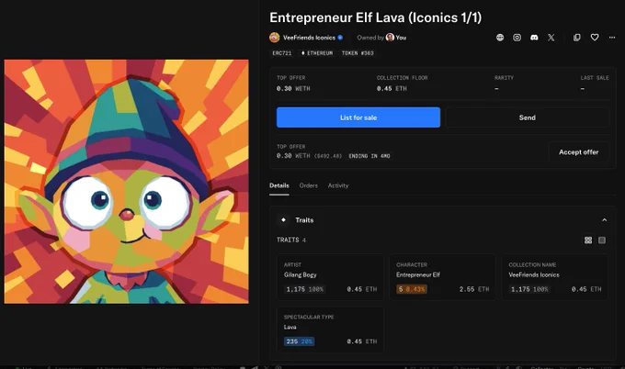Select the Details tab
The width and height of the screenshot is (625, 369).
pos(279,185)
